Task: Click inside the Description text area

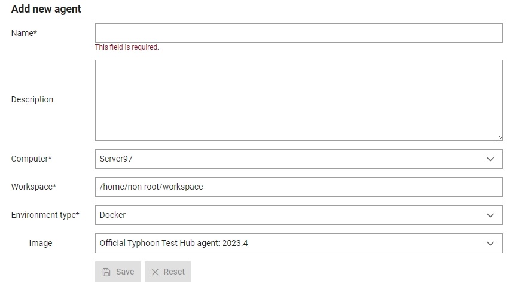Action: click(299, 100)
